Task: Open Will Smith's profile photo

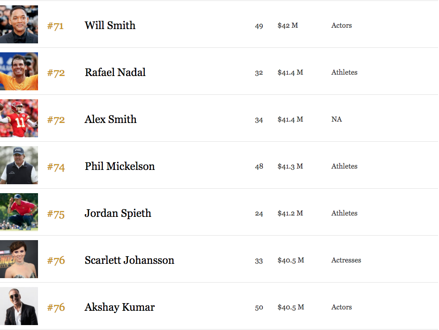Action: (x=19, y=25)
